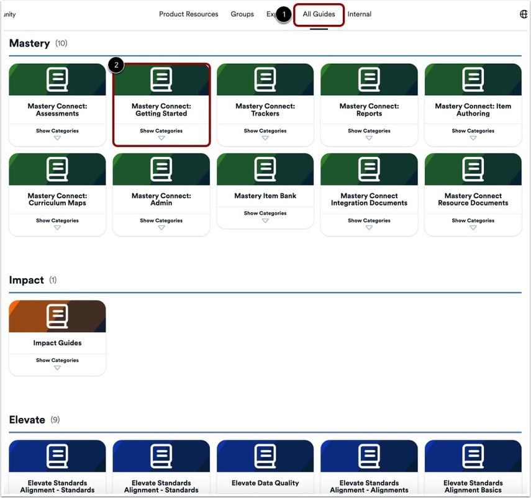Click the book icon on Mastery Item Bank
531x498 pixels.
(x=265, y=170)
